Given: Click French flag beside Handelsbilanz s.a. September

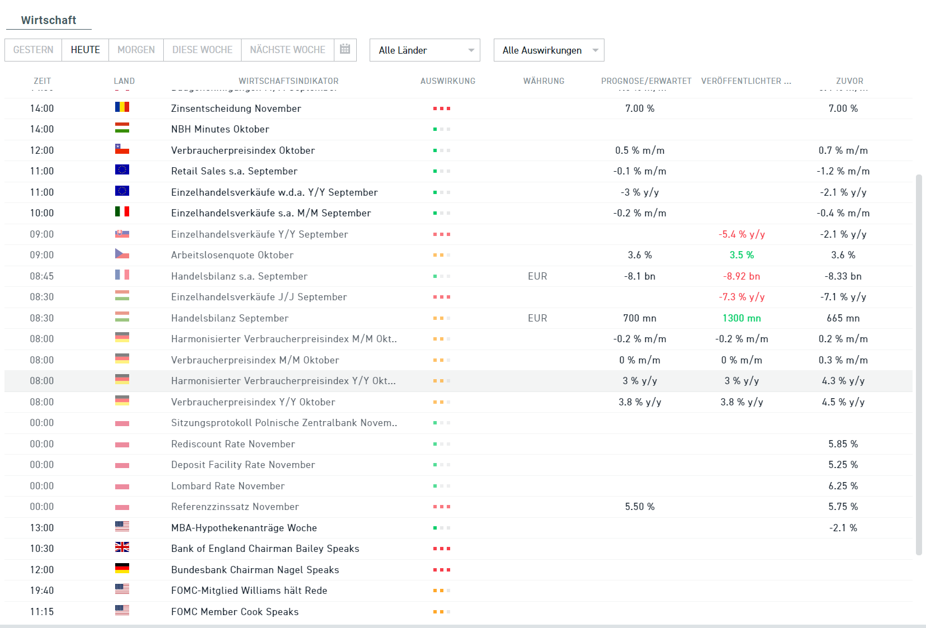Looking at the screenshot, I should (x=122, y=275).
